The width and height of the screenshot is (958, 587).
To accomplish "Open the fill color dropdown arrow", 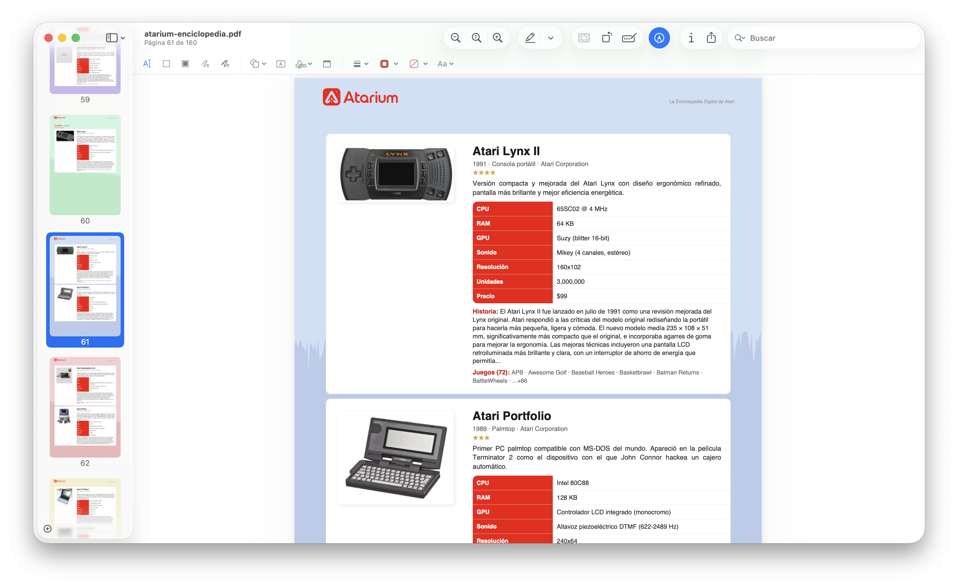I will (x=425, y=64).
